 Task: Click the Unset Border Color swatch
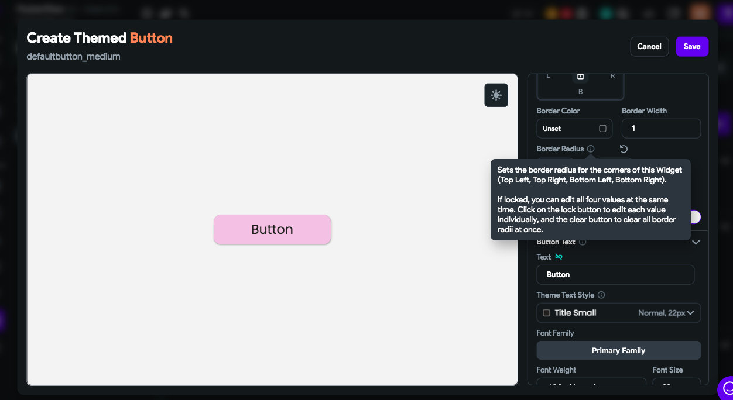click(x=553, y=129)
